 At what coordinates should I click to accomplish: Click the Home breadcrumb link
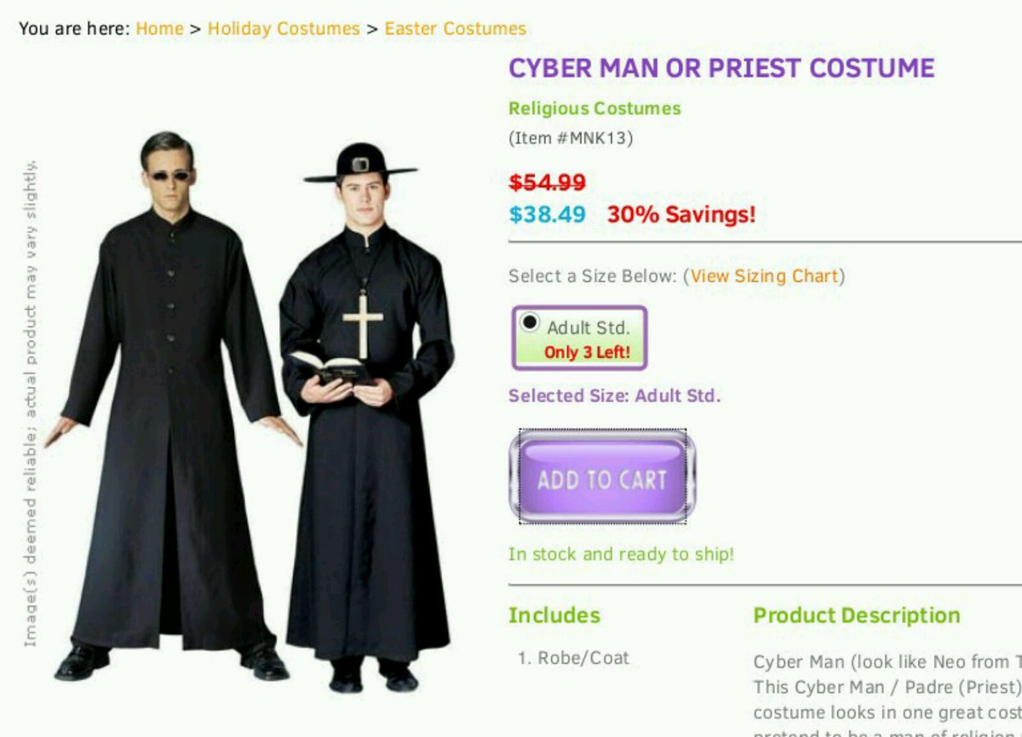159,28
